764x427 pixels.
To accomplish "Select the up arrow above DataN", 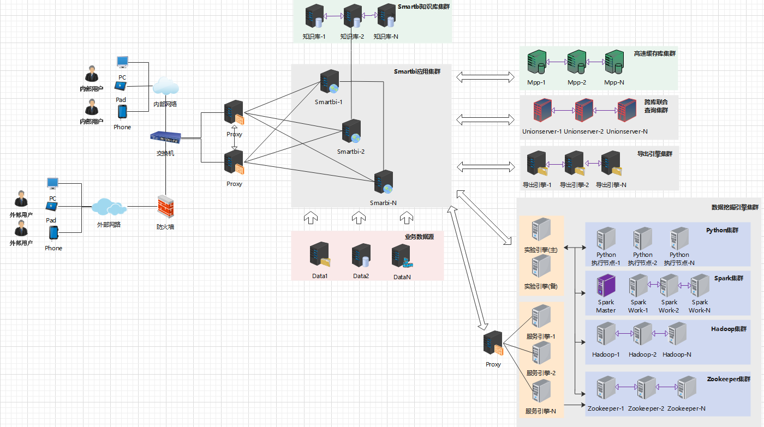I will click(x=407, y=218).
